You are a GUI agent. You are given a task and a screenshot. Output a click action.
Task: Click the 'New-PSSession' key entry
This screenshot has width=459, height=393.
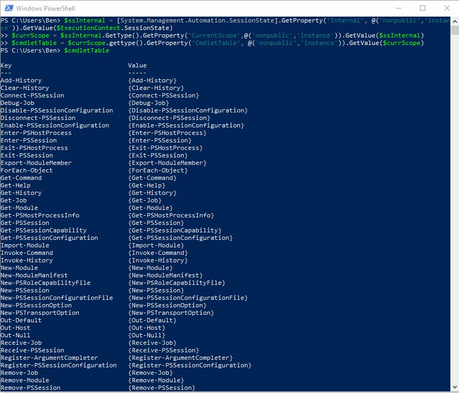25,290
